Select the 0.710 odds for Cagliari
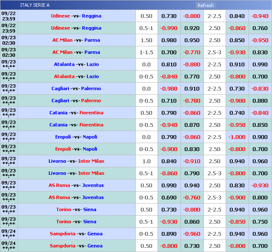This screenshot has width=272, height=252. pos(169,101)
